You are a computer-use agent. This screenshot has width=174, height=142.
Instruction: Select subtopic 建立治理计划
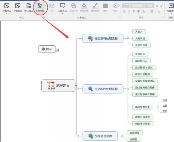click(143, 117)
